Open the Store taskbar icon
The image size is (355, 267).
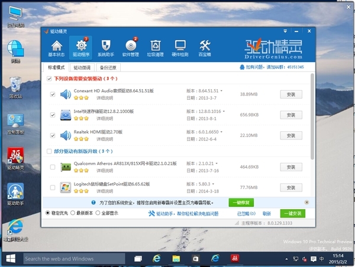click(x=195, y=258)
